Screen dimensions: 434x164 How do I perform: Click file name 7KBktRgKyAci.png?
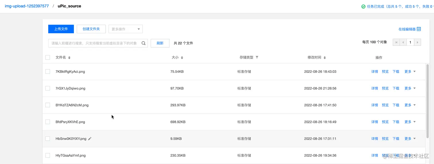point(70,72)
